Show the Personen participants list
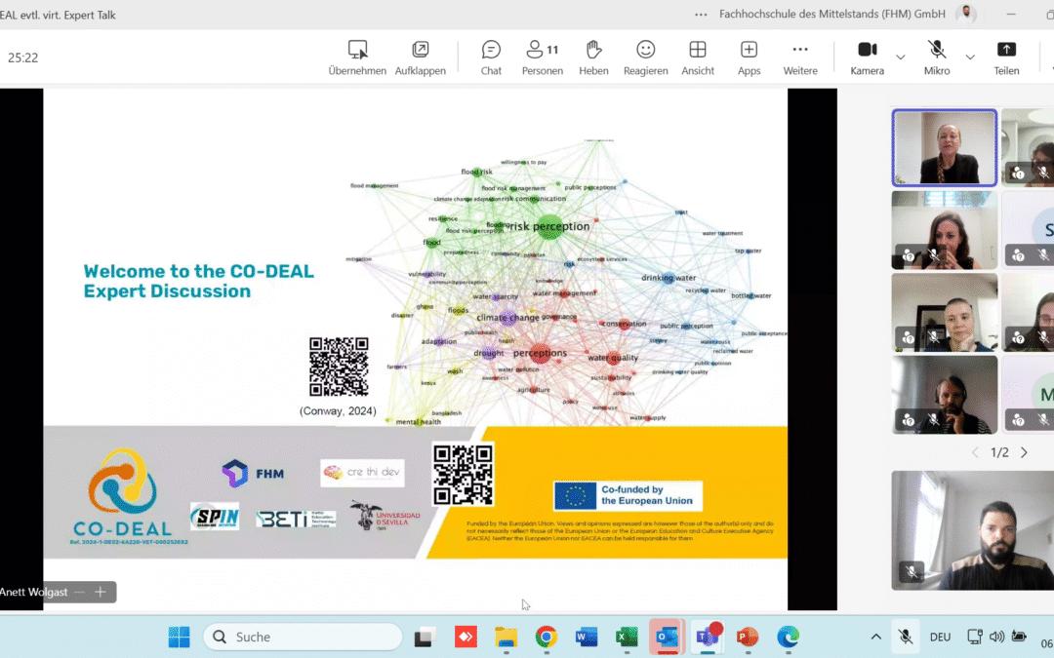Viewport: 1054px width, 658px height. coord(542,58)
